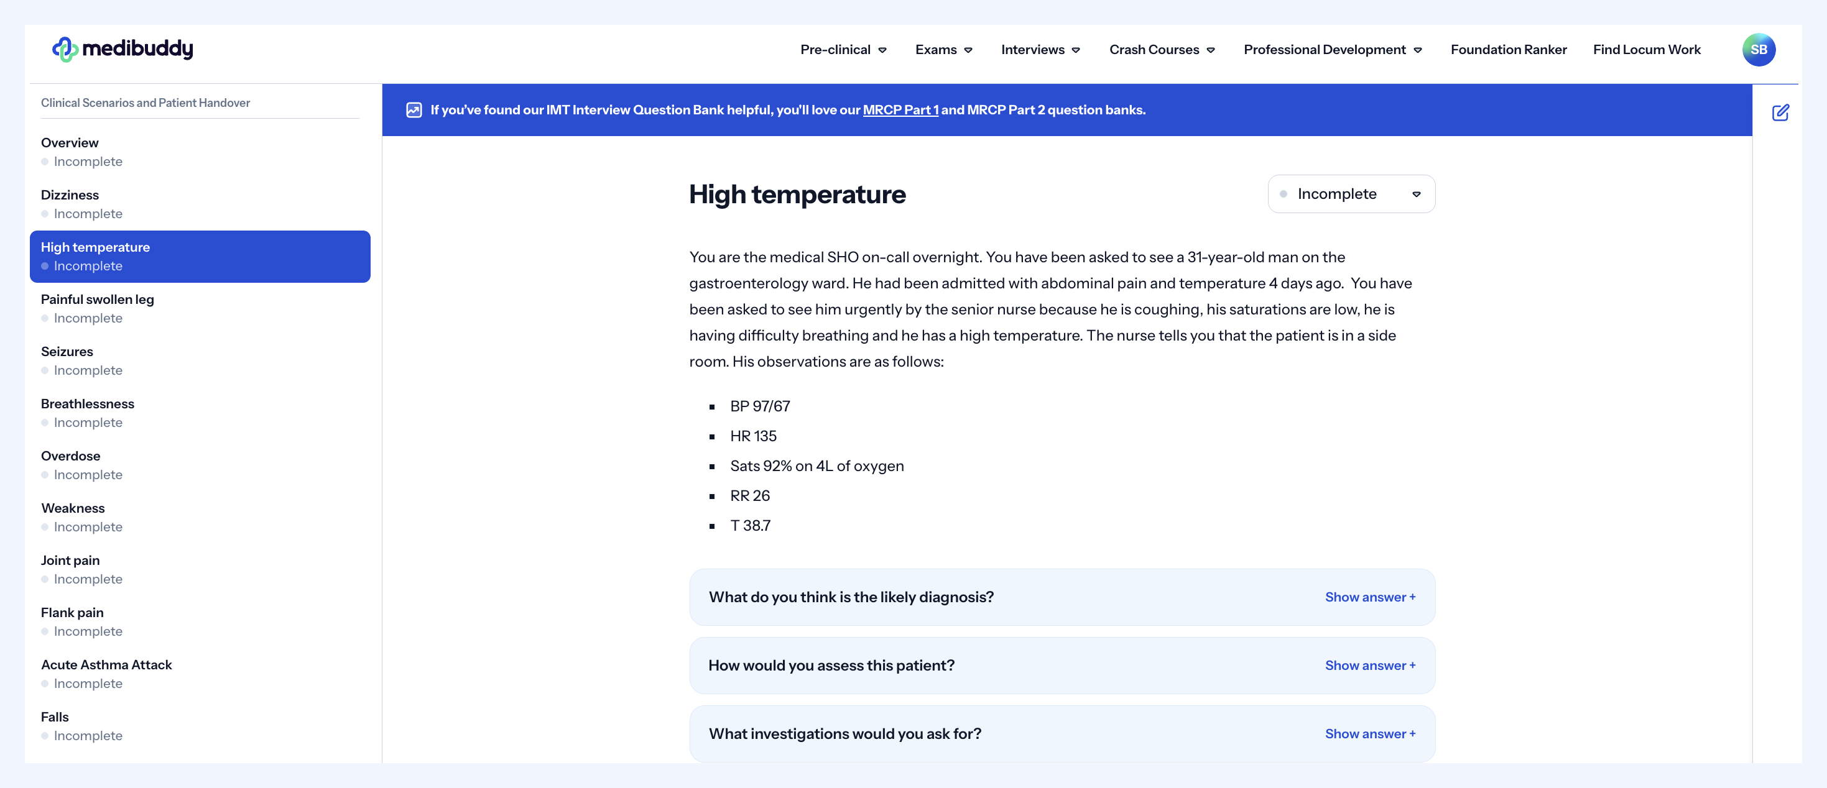Click the Professional Development chevron icon

(x=1418, y=50)
